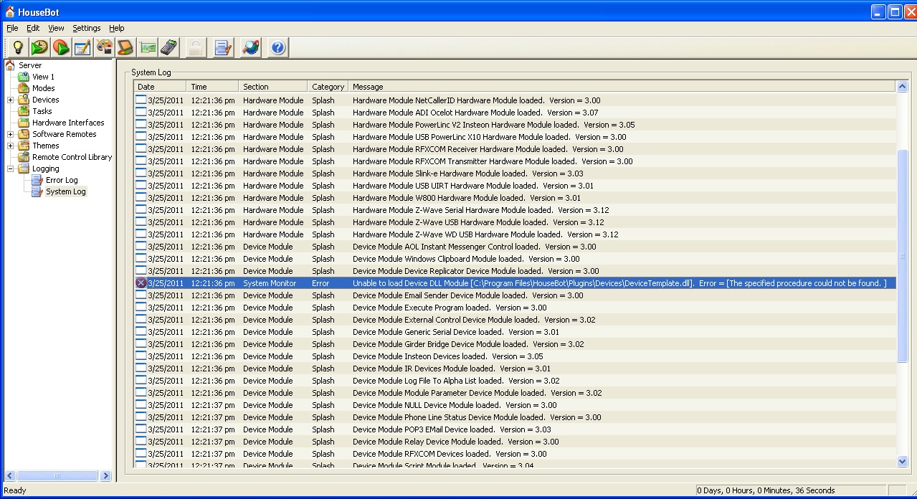This screenshot has height=499, width=917.
Task: Open the Help menu
Action: point(117,28)
